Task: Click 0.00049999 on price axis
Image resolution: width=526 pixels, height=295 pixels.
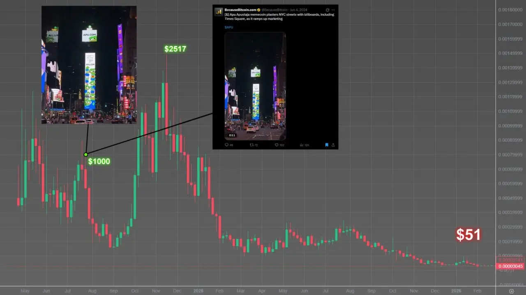Action: pos(510,198)
